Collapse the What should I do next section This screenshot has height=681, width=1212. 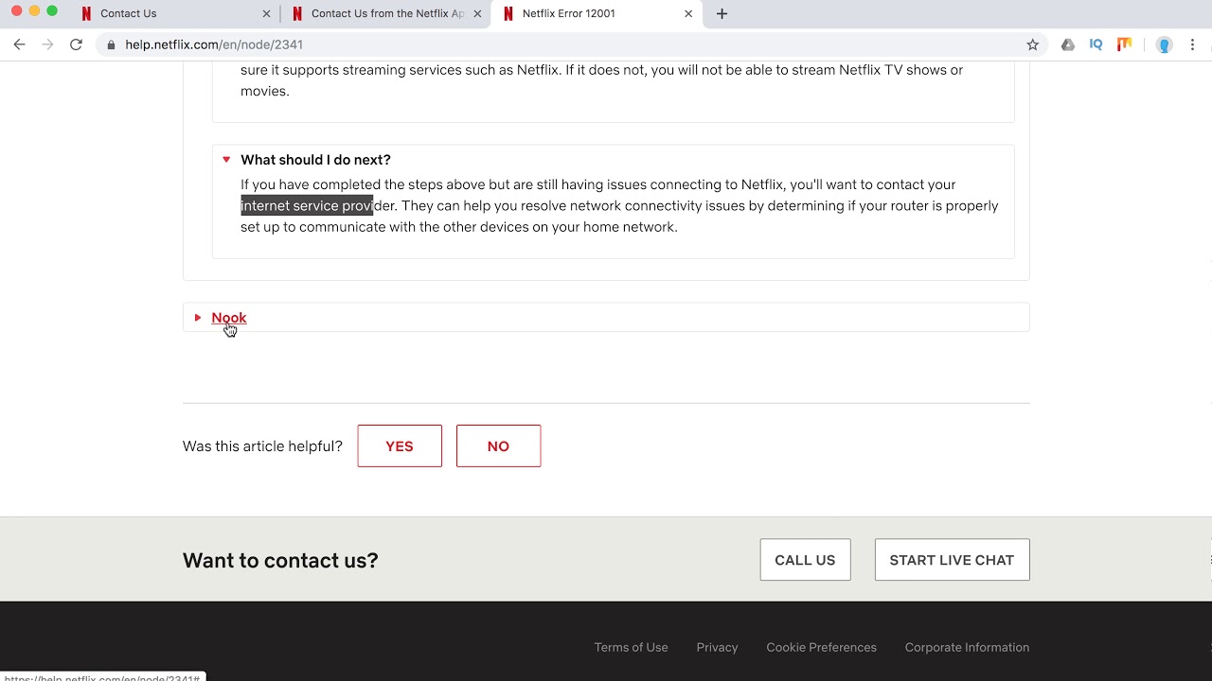pyautogui.click(x=226, y=160)
